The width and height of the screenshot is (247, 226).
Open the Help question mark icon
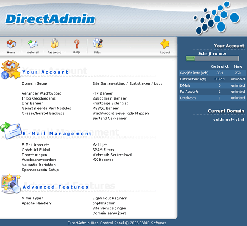pyautogui.click(x=76, y=44)
